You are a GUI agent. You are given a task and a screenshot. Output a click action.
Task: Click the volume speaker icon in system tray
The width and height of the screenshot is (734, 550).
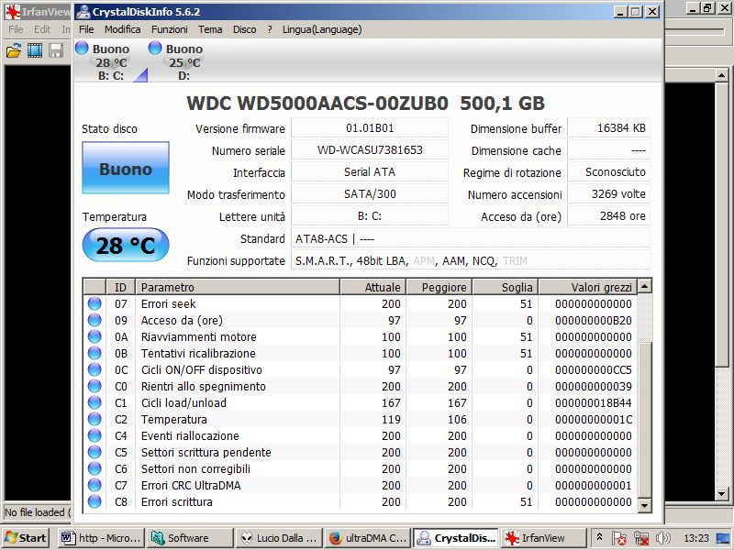662,538
